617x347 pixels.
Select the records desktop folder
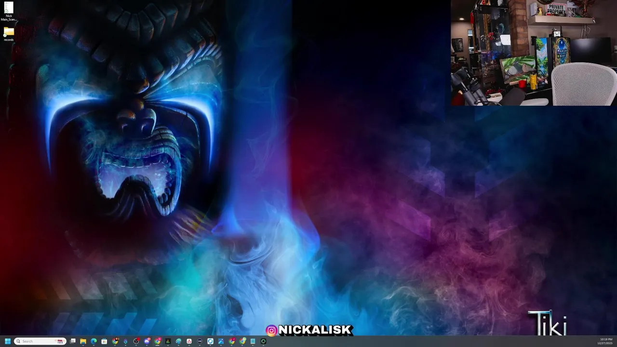point(9,34)
